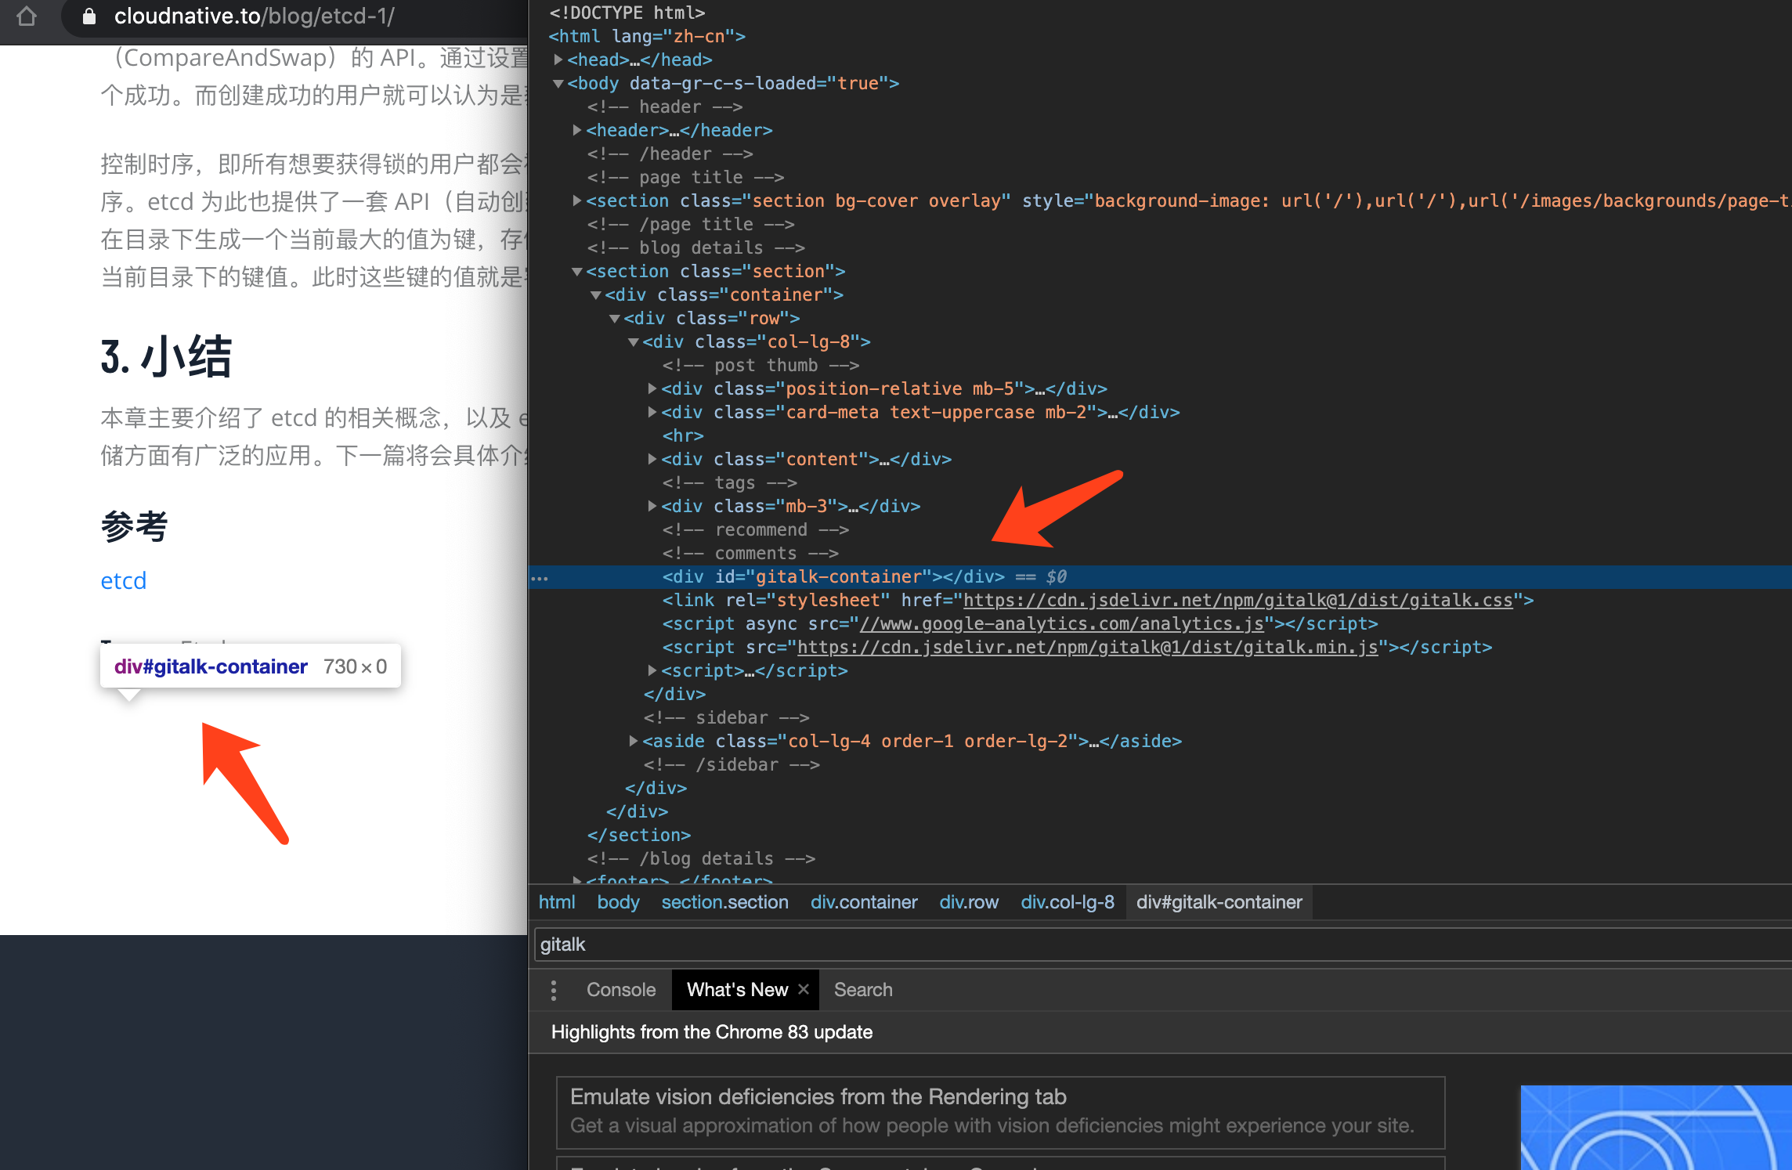The height and width of the screenshot is (1170, 1792).
Task: Select body in the DOM breadcrumb bar
Action: click(x=618, y=902)
